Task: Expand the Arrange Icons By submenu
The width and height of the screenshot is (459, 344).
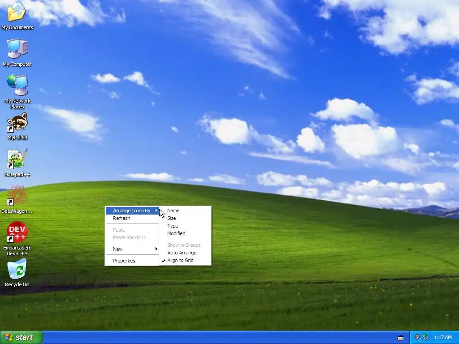Action: pos(132,211)
